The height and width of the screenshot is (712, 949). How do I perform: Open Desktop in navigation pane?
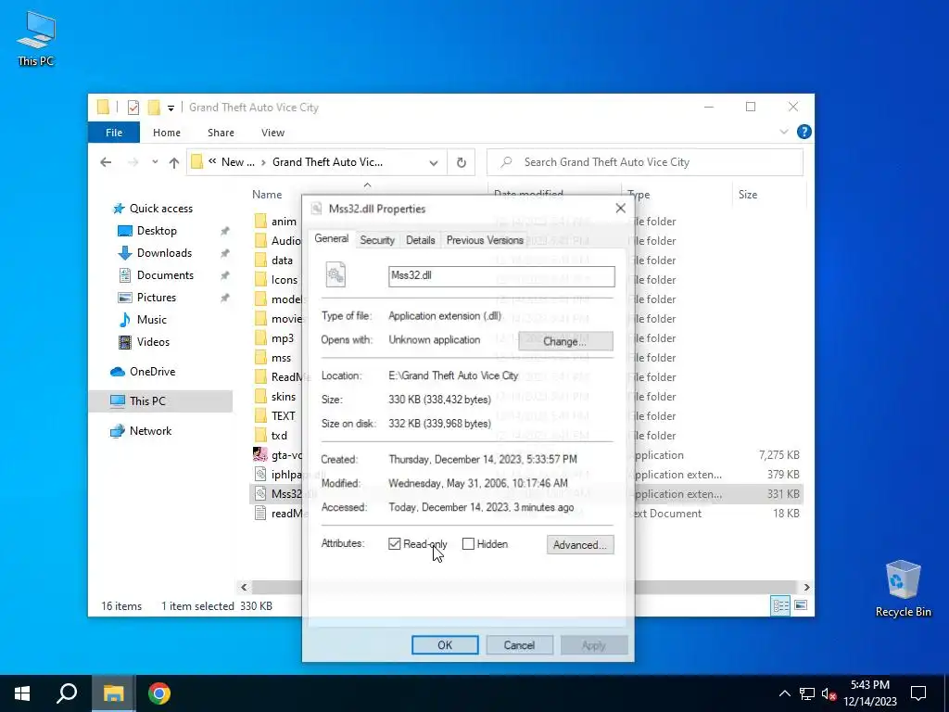point(157,231)
